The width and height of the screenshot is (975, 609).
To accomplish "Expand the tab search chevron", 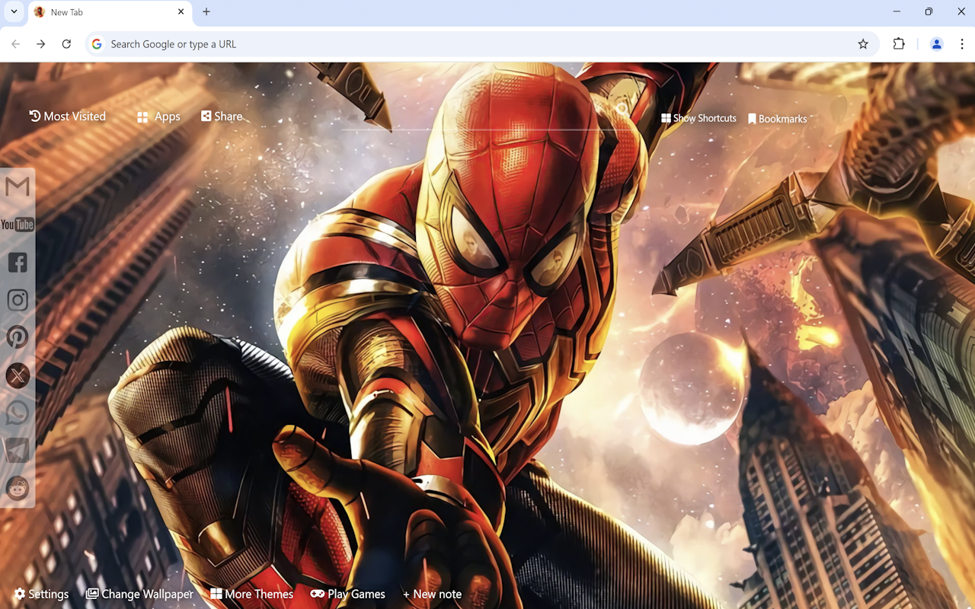I will click(x=14, y=11).
